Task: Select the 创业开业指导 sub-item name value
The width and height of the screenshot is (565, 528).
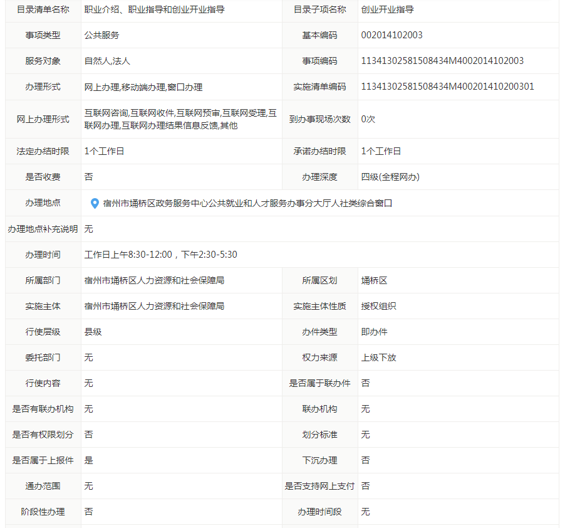Action: [387, 9]
